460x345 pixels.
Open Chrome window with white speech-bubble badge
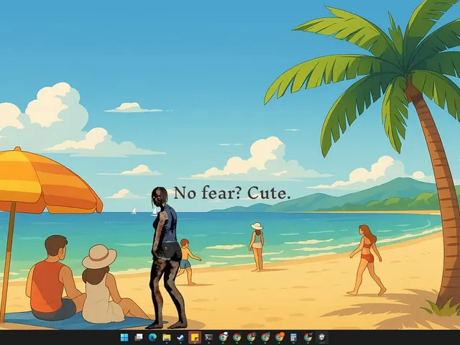click(x=223, y=337)
